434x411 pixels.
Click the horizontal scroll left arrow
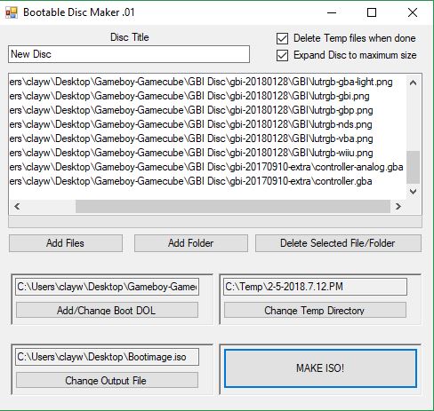pyautogui.click(x=17, y=206)
